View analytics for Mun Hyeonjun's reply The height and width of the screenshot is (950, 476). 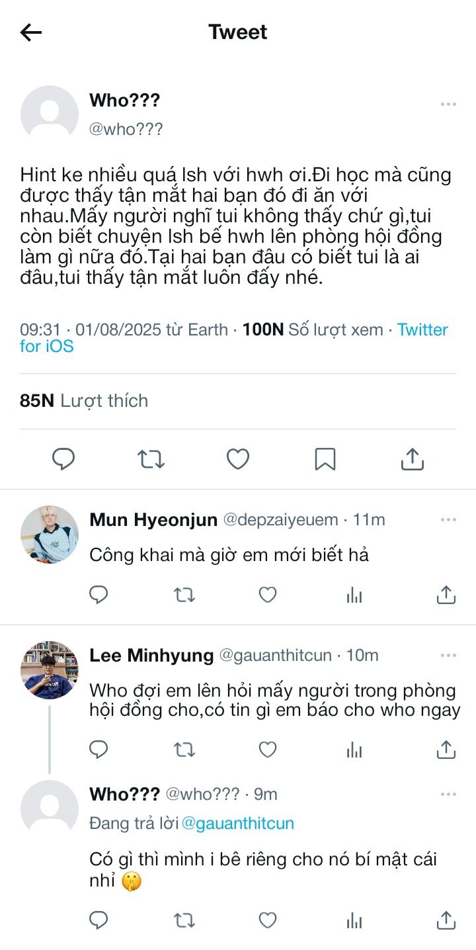tap(354, 595)
